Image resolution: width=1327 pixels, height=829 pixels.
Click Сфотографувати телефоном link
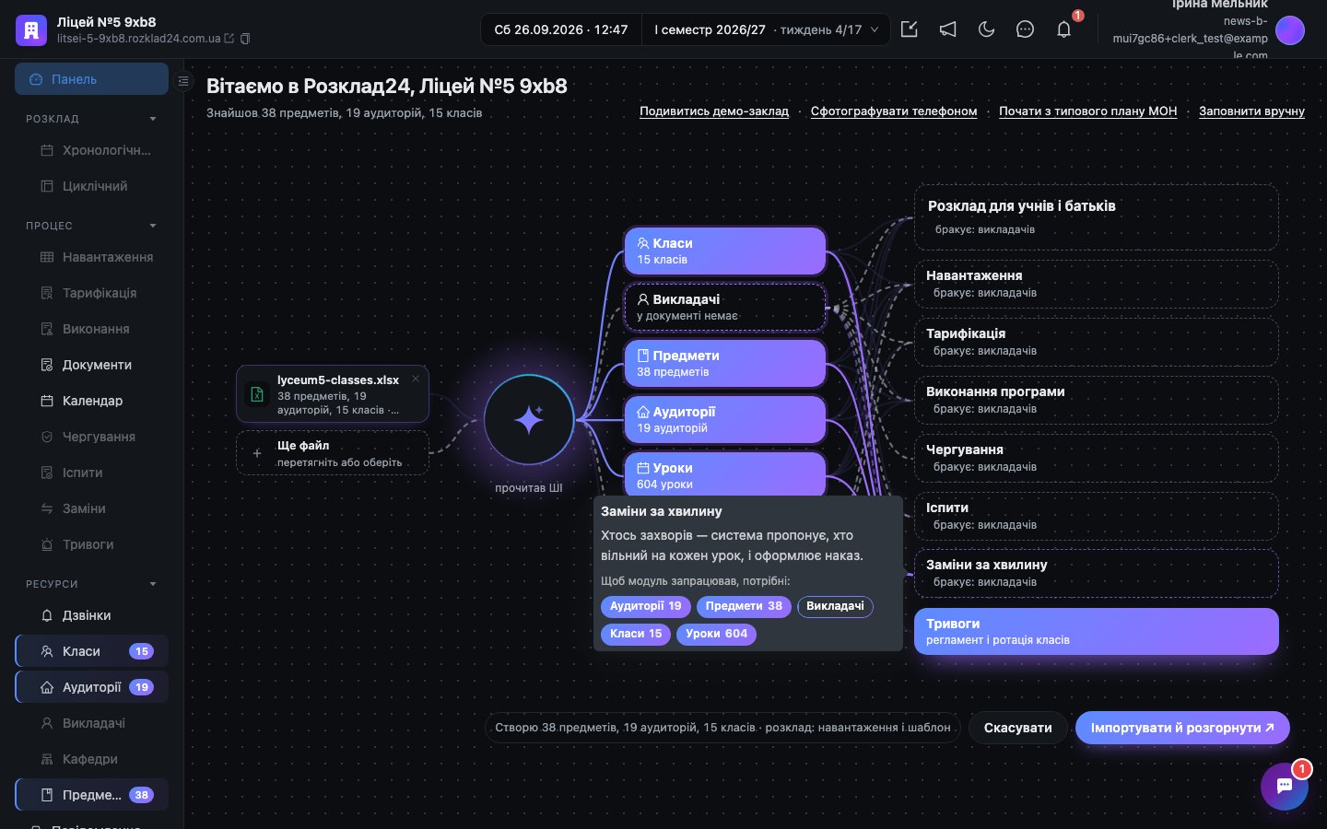tap(894, 111)
